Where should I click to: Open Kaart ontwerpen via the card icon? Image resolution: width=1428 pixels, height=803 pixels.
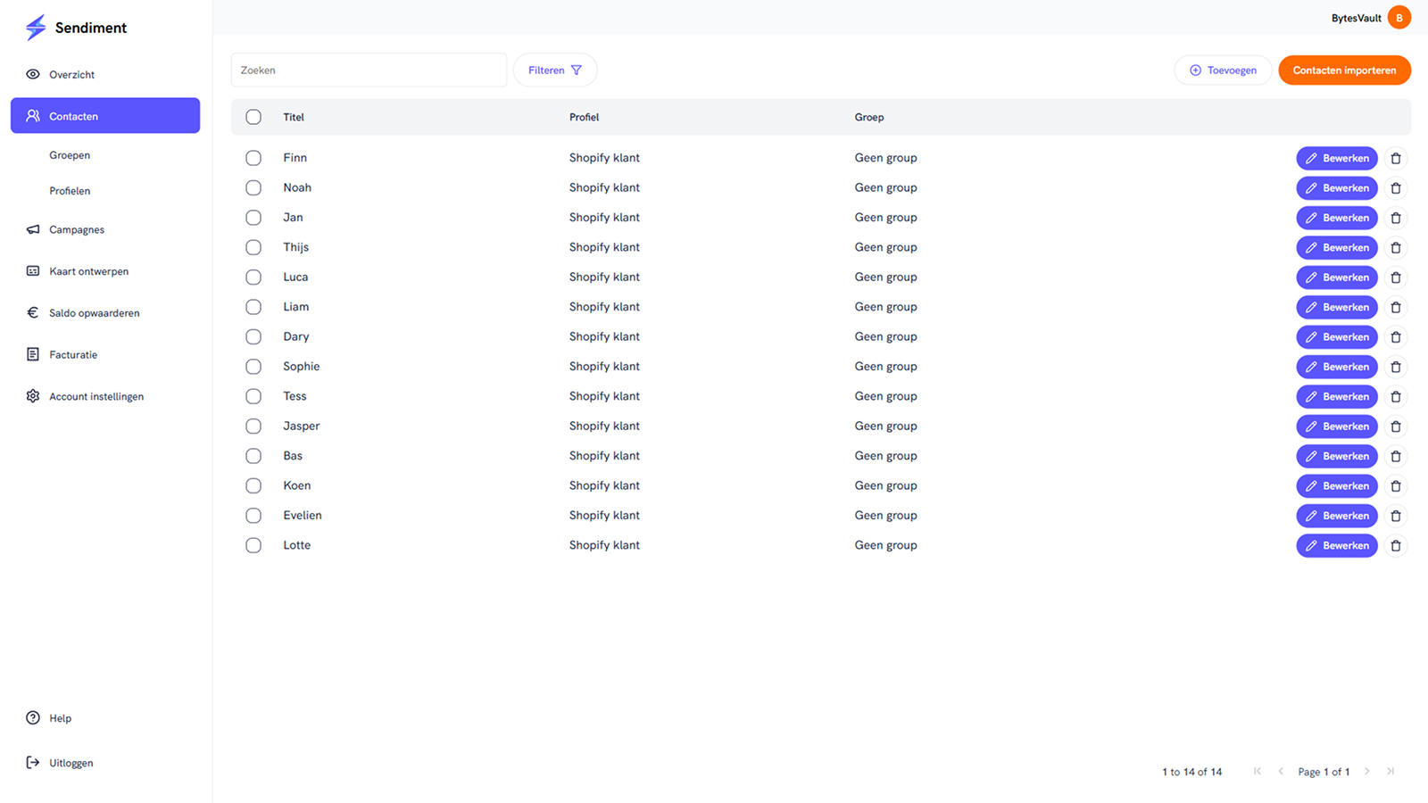pyautogui.click(x=33, y=270)
